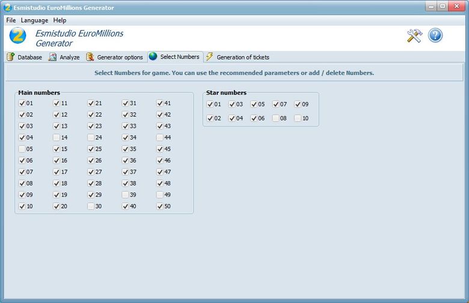The image size is (469, 303).
Task: Switch to the Analyze tab
Action: pyautogui.click(x=64, y=57)
